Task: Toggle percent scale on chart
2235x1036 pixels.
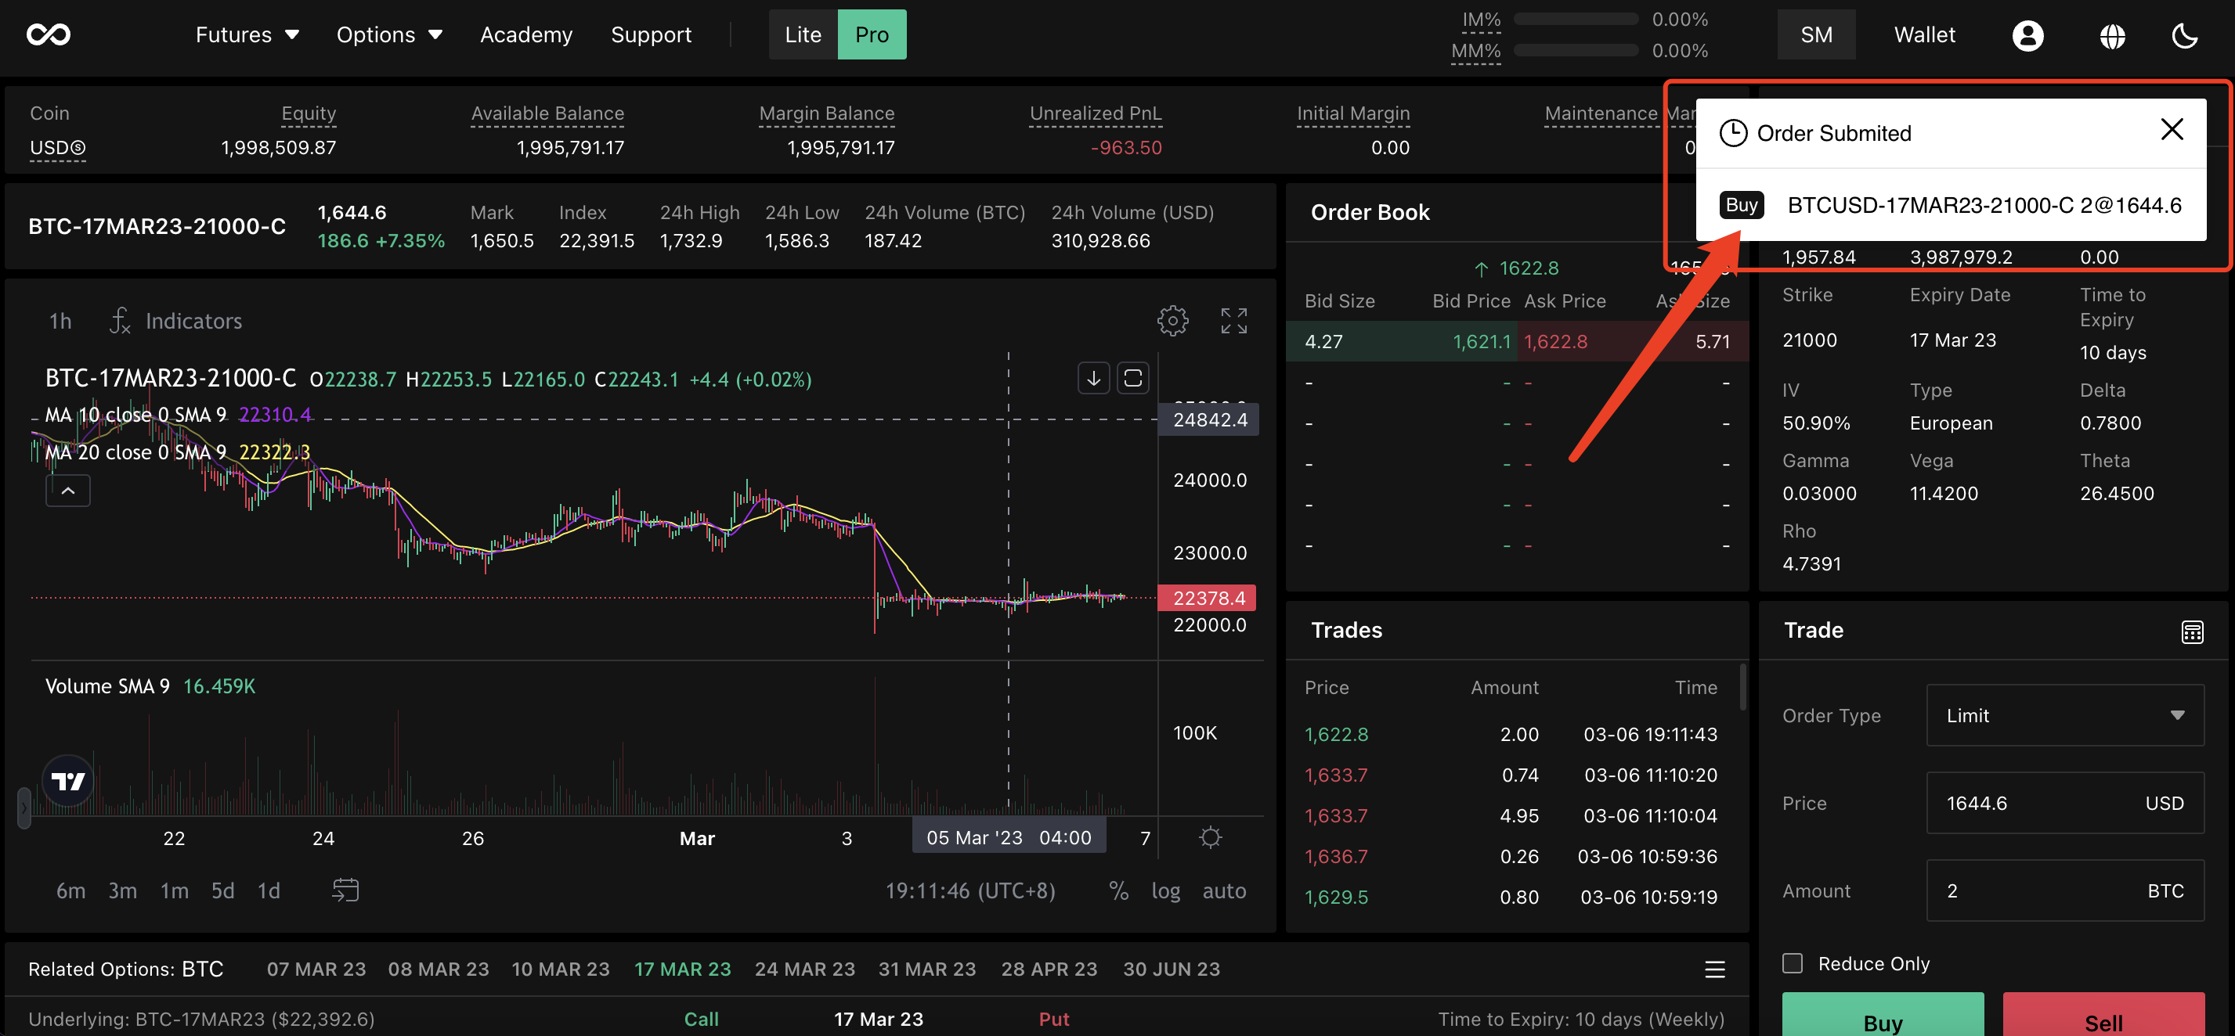Action: click(x=1118, y=890)
